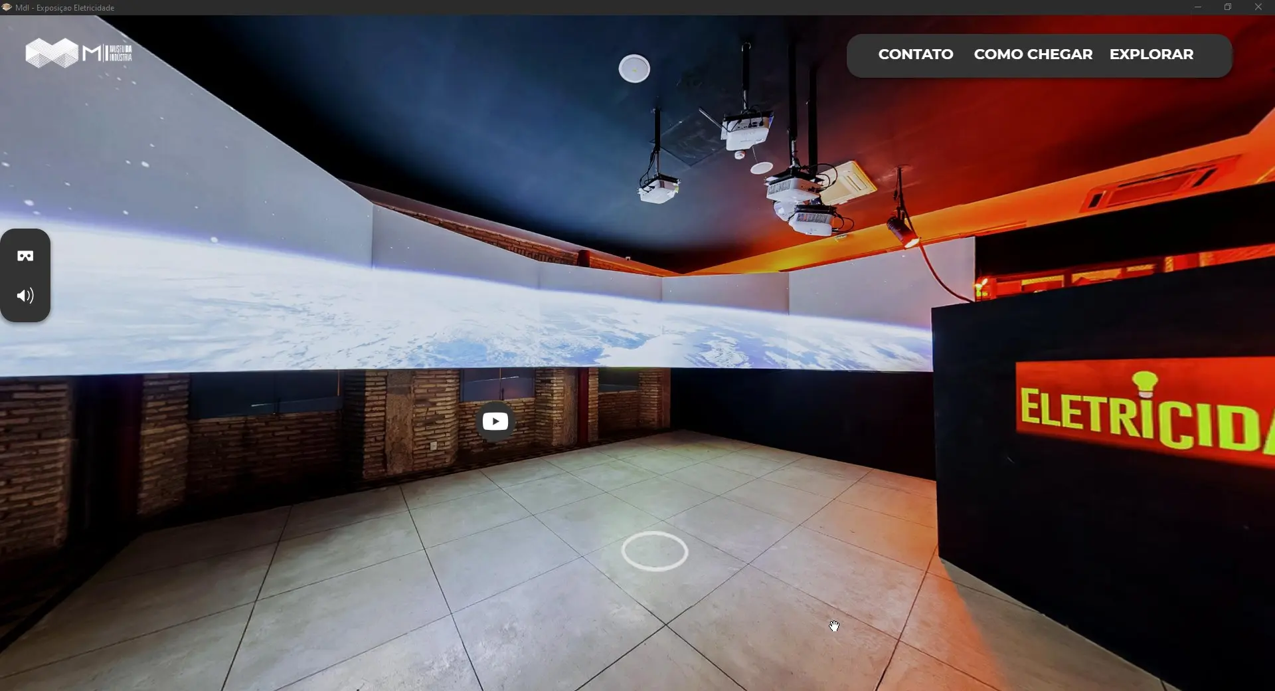Open the EXPLORAR menu
This screenshot has width=1275, height=691.
coord(1151,54)
